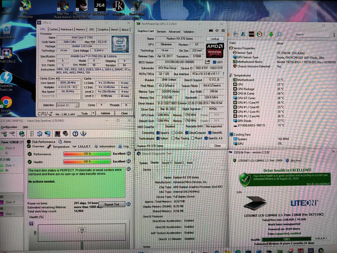Click the refresh arrows icon in Hard Disk Sentinel toolbar

(x=39, y=134)
